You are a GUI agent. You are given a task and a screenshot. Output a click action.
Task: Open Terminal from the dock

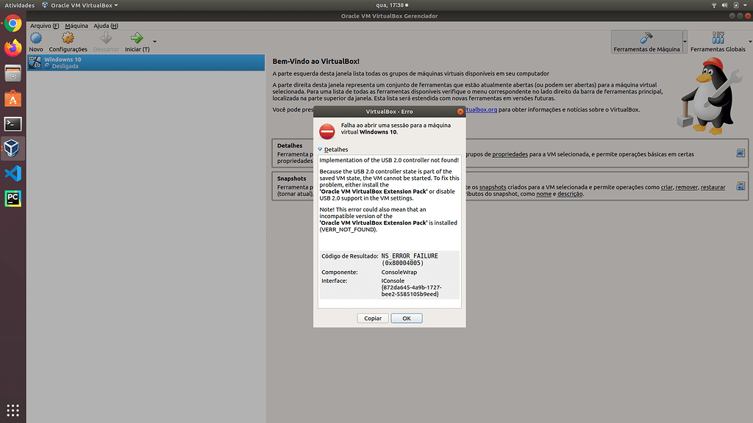(x=13, y=123)
